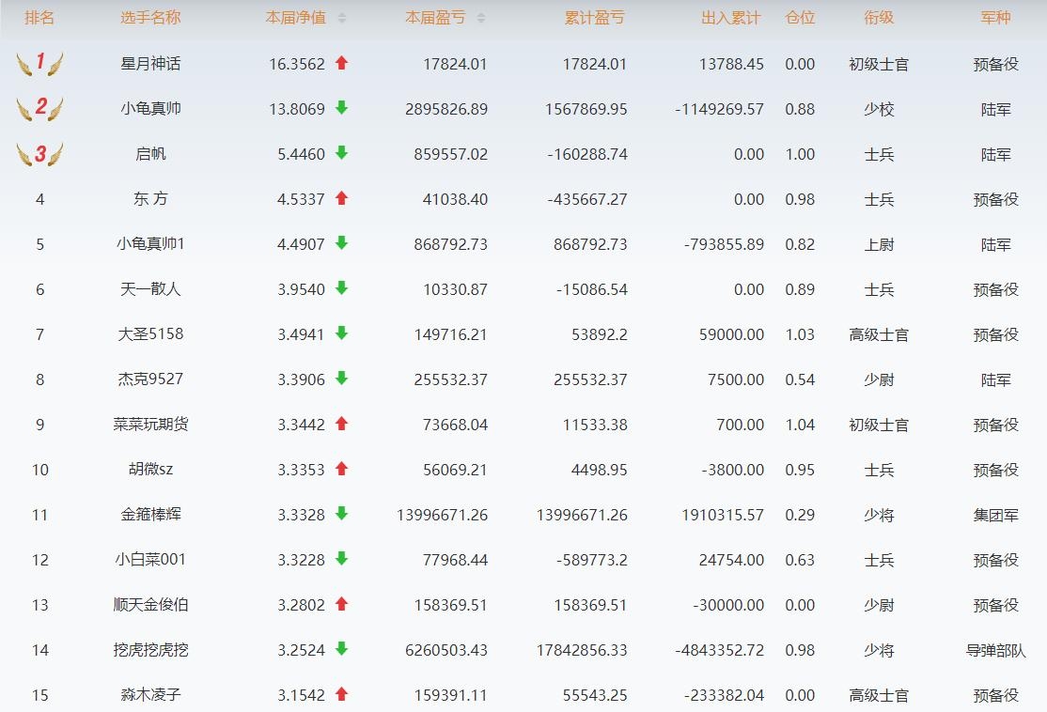This screenshot has width=1047, height=712.
Task: Click green down arrow beside 5.4460
Action: [x=342, y=153]
